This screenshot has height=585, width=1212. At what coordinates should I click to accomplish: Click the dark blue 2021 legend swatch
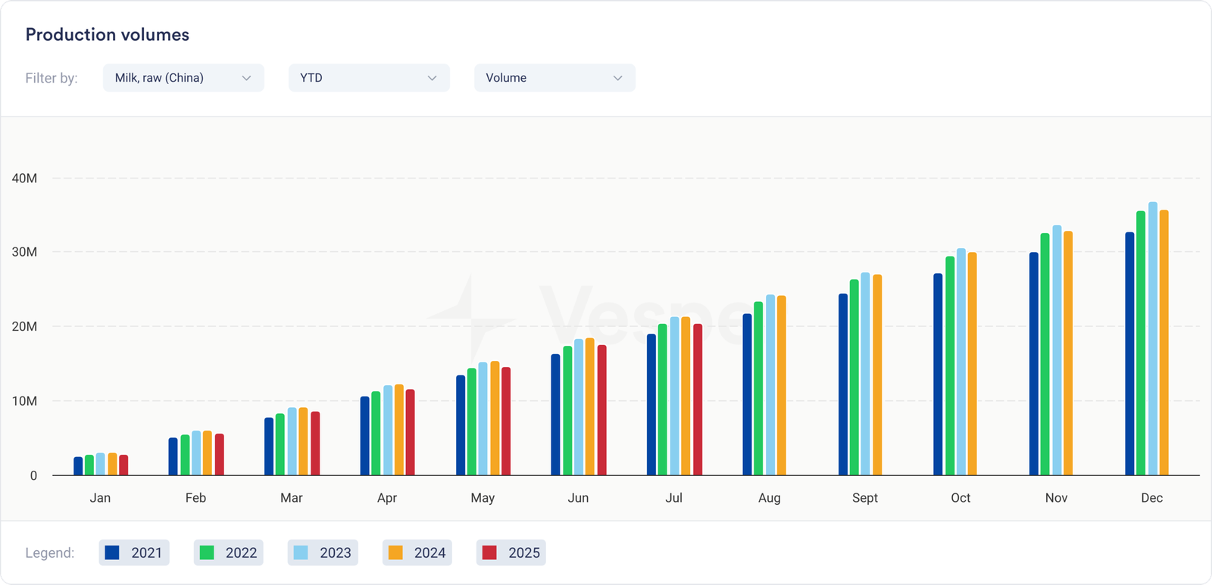tap(112, 552)
